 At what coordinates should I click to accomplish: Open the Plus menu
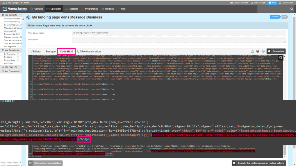121,9
